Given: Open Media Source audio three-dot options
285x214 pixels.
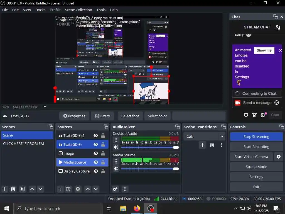Looking at the screenshot, I should 116,161.
